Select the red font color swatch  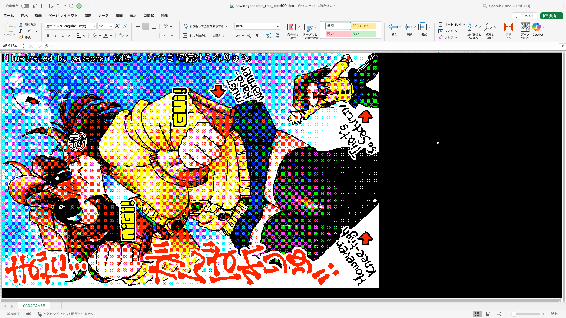(106, 36)
